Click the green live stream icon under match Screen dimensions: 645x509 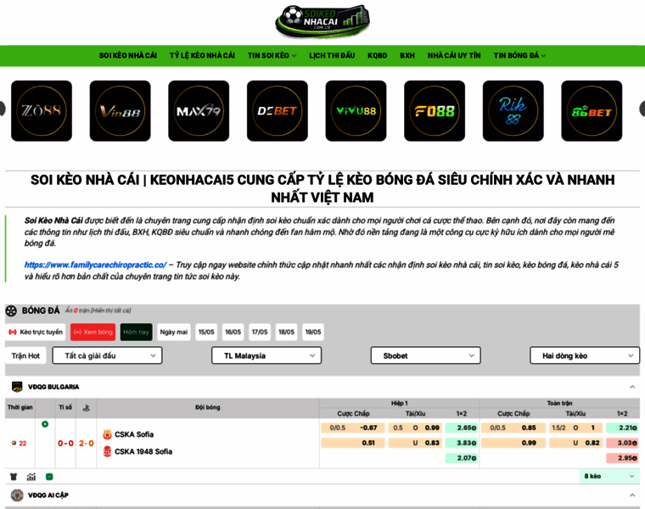[x=49, y=477]
